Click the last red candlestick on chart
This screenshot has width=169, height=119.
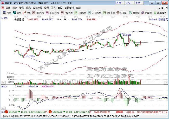pos(141,43)
